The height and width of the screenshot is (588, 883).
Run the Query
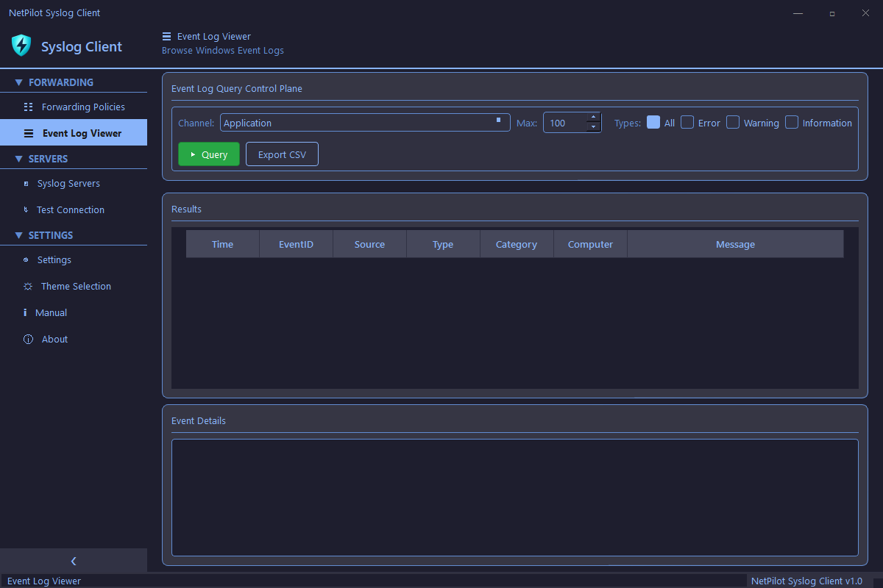(x=208, y=154)
